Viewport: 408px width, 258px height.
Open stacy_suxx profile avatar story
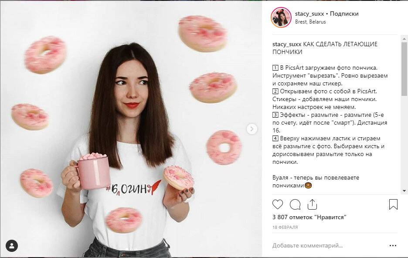(x=281, y=17)
